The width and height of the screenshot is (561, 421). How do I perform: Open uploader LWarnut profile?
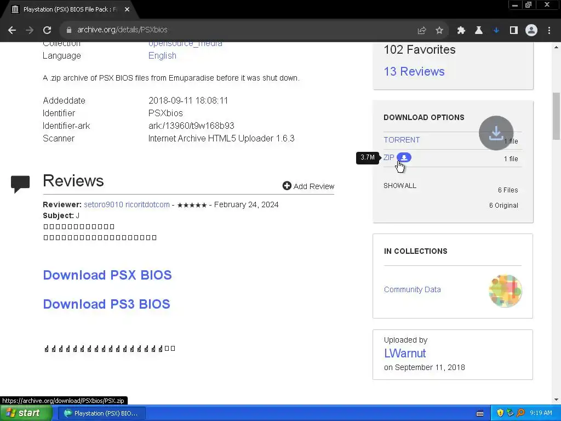(x=405, y=354)
